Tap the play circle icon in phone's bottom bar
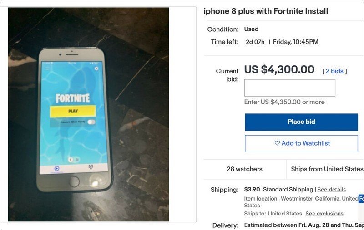 coord(57,169)
